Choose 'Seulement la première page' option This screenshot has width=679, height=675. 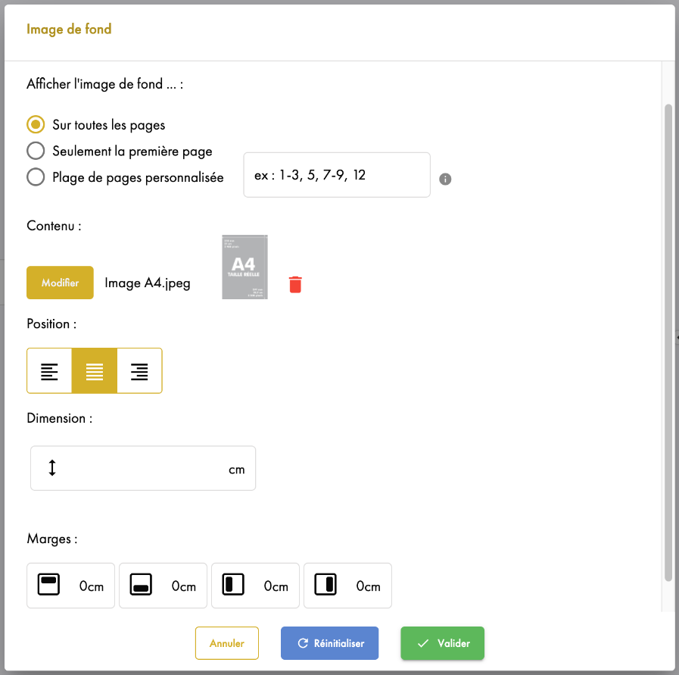pos(36,151)
